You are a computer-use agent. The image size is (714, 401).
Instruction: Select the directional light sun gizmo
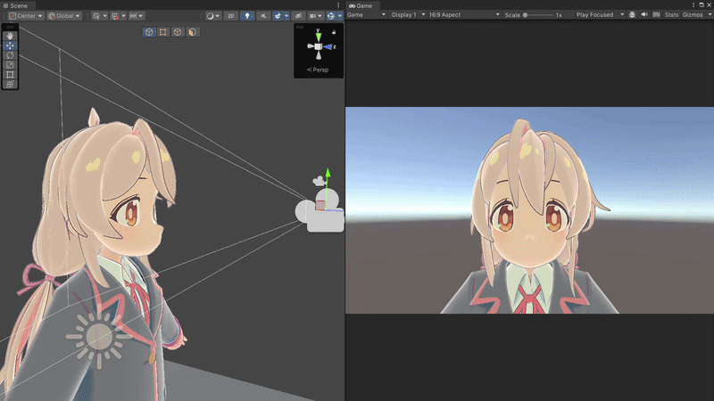point(99,337)
